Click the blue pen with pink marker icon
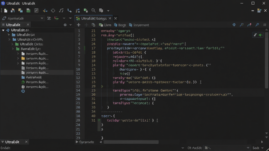This screenshot has height=151, width=269. pyautogui.click(x=249, y=25)
